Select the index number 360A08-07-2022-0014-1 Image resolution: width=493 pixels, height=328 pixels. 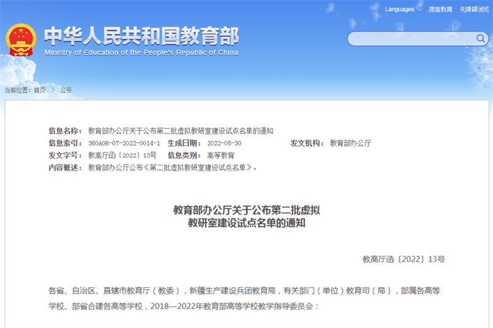(124, 143)
